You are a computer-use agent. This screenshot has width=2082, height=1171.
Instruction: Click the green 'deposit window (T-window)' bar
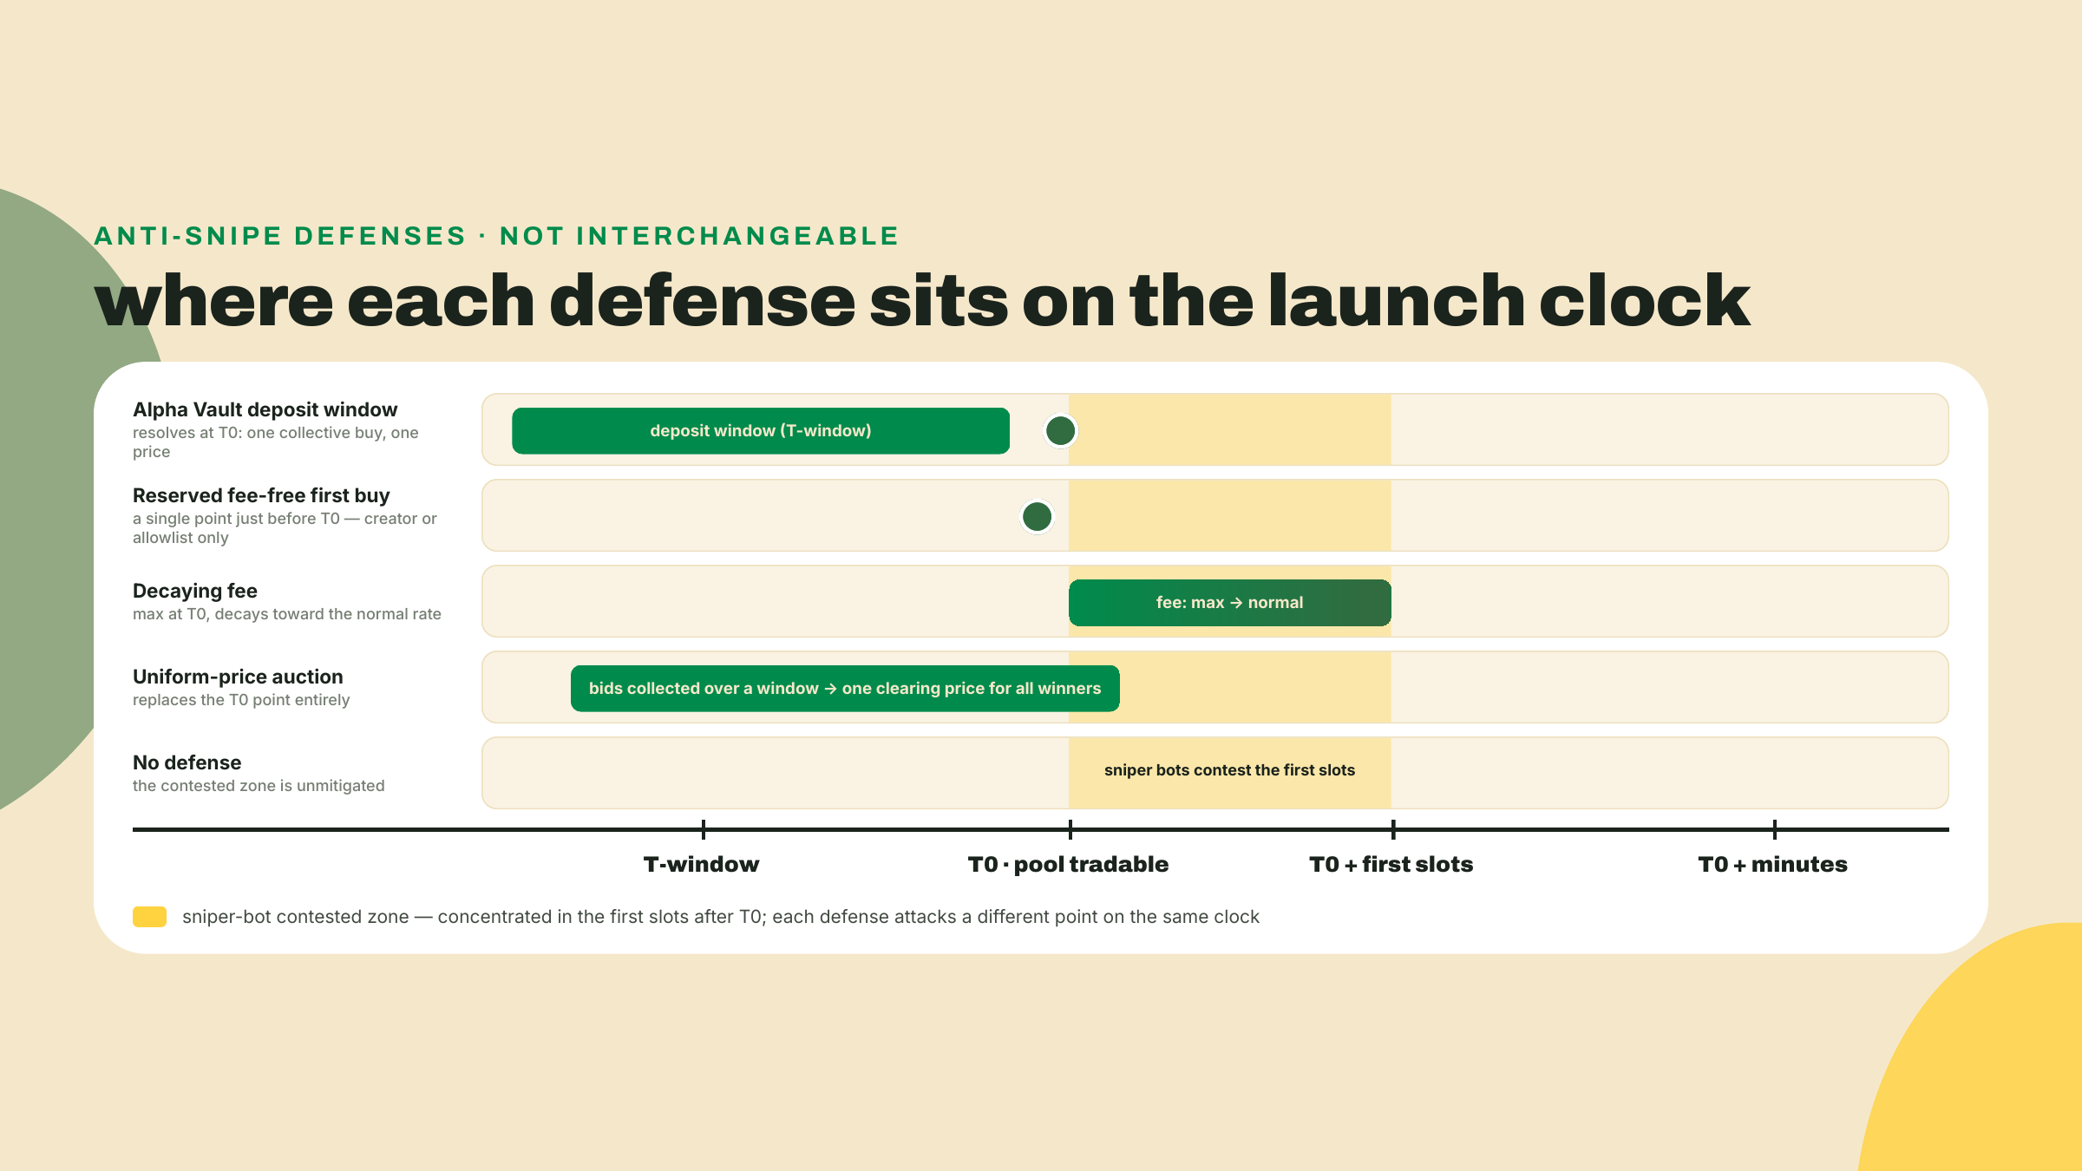(761, 431)
